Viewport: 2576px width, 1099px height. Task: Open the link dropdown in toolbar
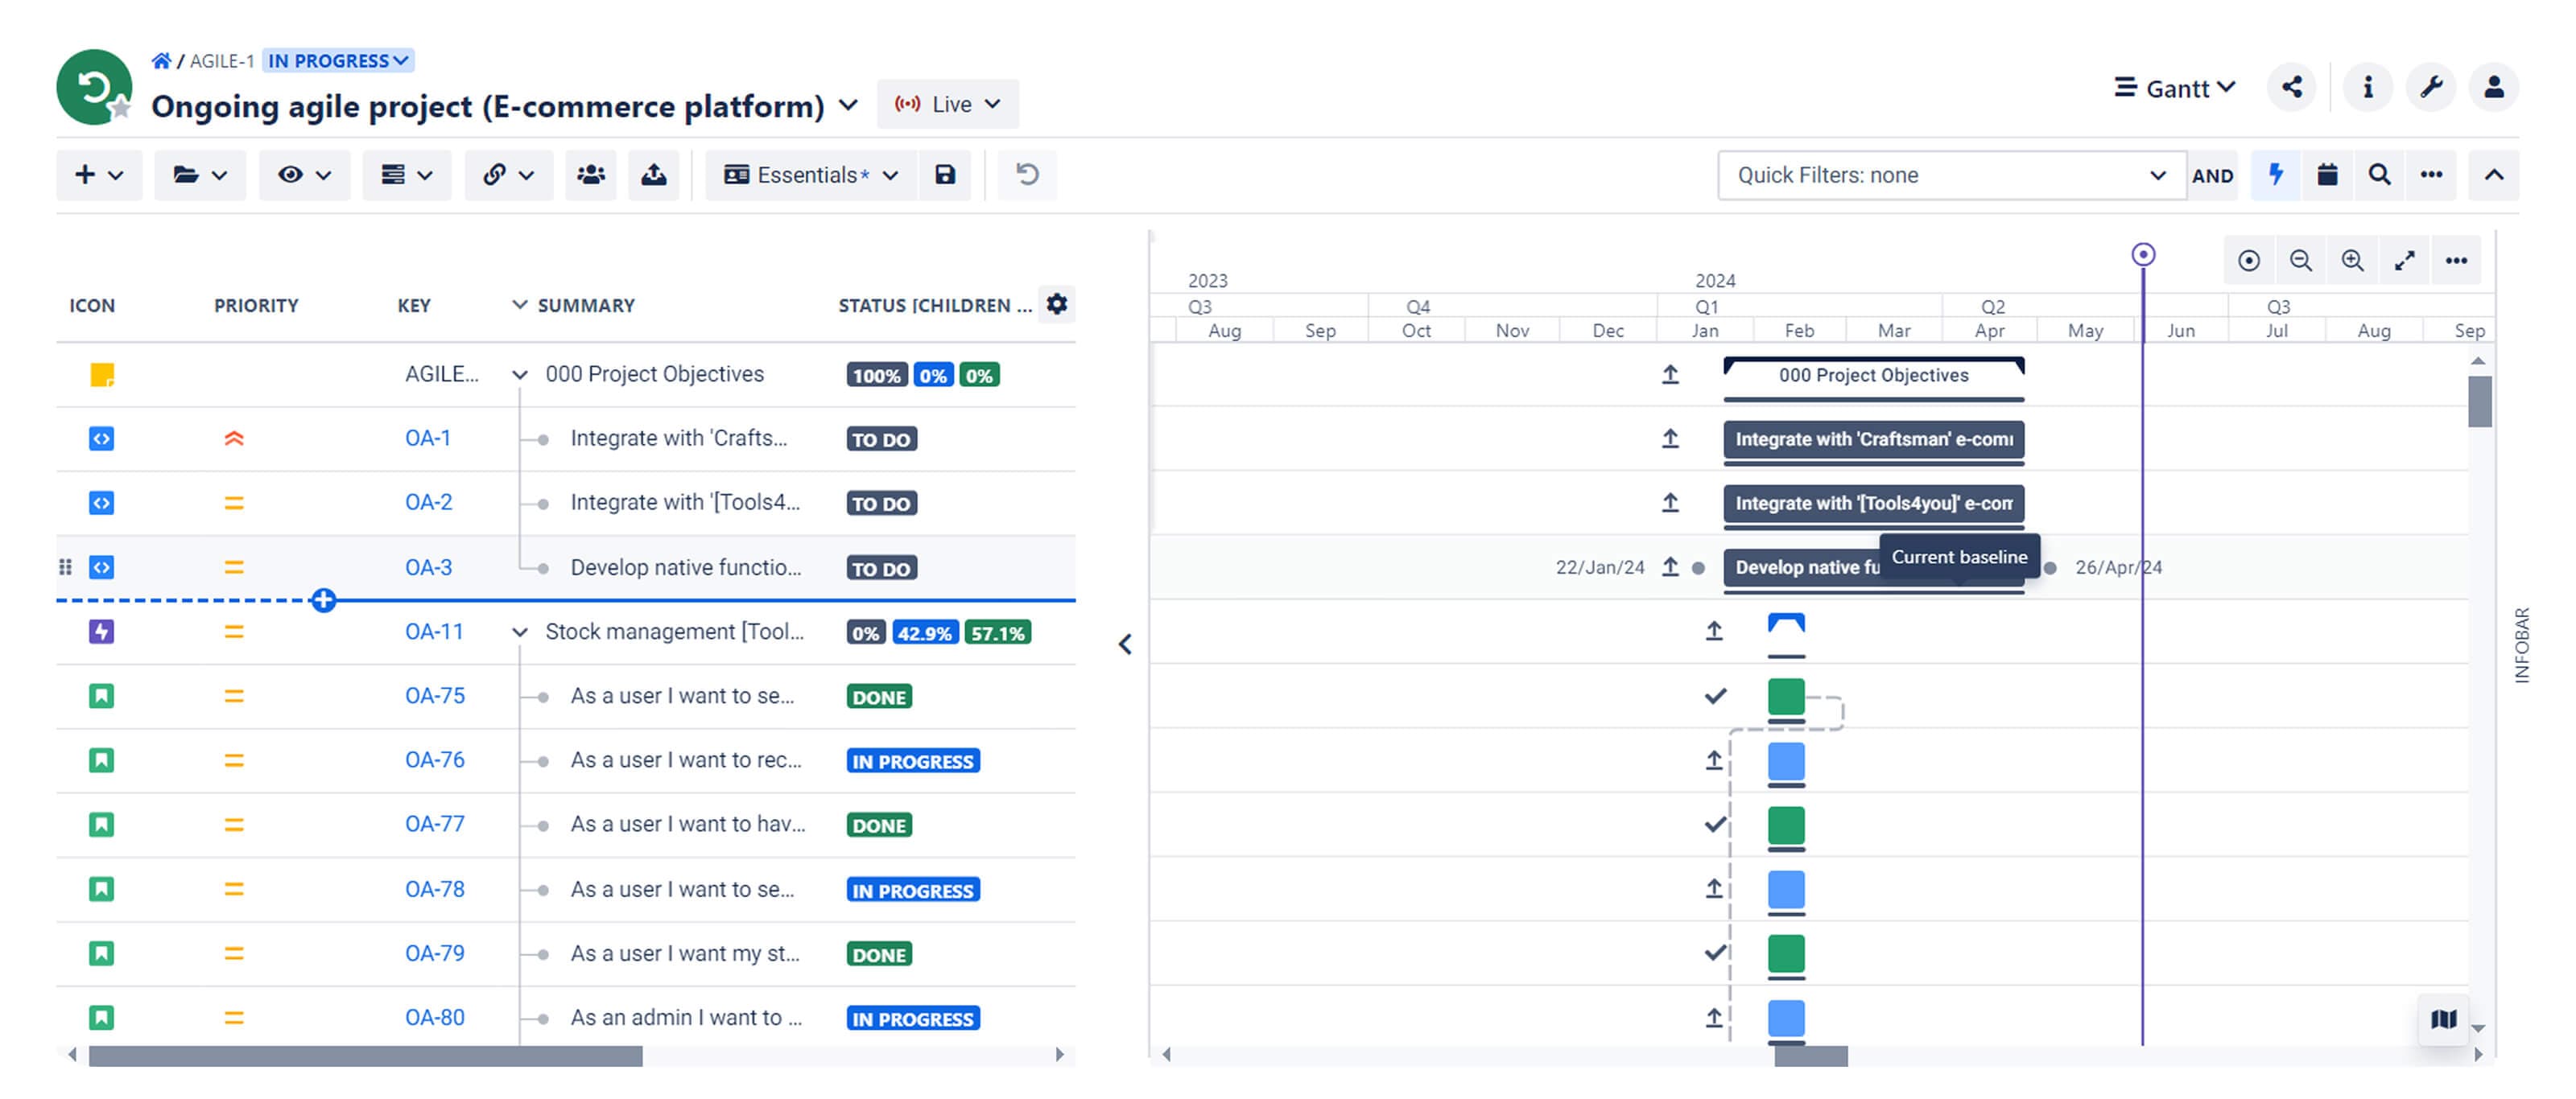point(508,175)
